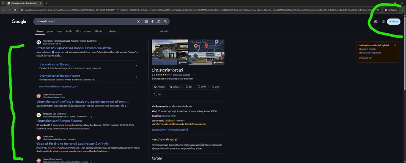
Task: Click the browser back arrow
Action: [x=3, y=10]
